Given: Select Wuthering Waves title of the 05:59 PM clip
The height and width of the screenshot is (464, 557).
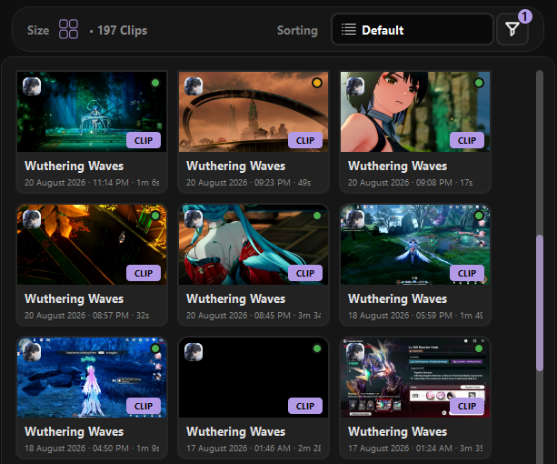Looking at the screenshot, I should [x=397, y=299].
